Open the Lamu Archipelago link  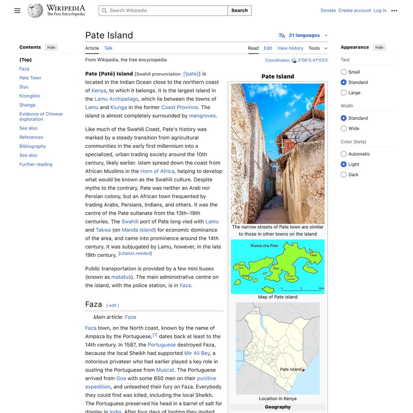click(116, 99)
